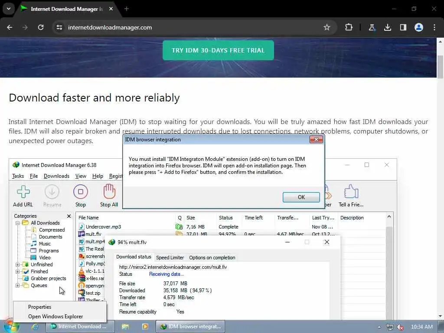Open Chrome Labs flask icon
The image size is (444, 333).
click(372, 27)
